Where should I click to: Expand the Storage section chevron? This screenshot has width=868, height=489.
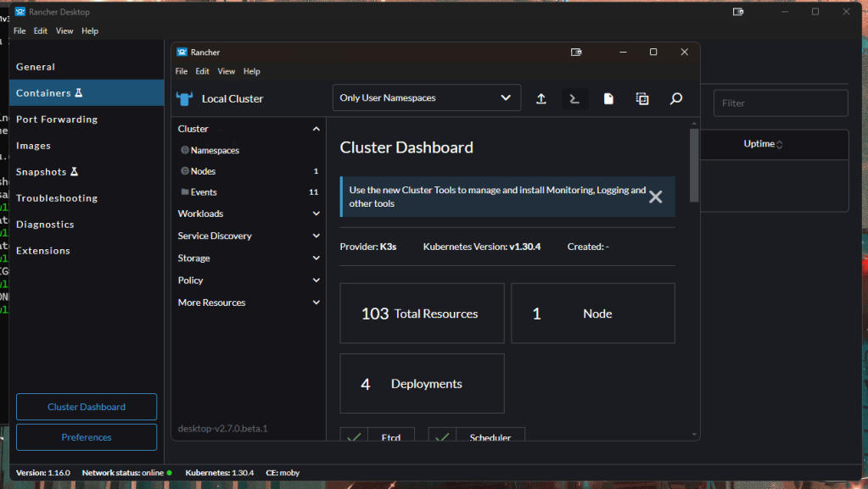[x=316, y=258]
